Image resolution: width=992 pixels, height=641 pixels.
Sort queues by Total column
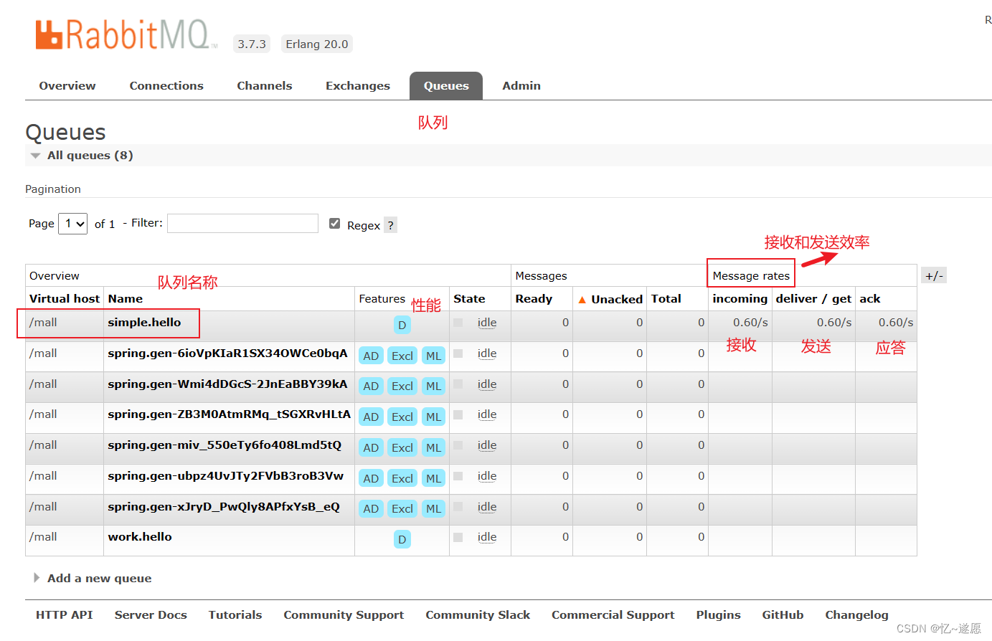[666, 299]
